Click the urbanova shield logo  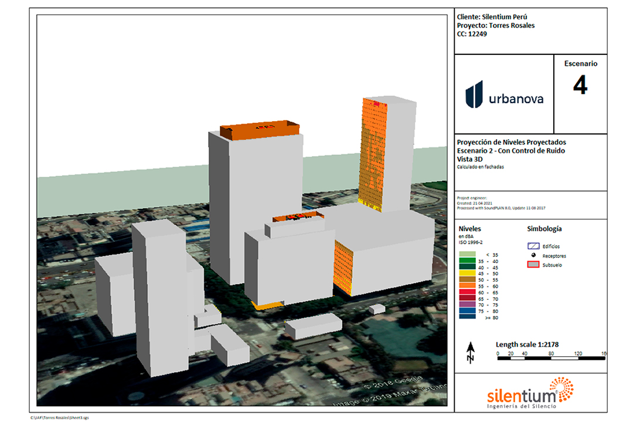(x=474, y=94)
